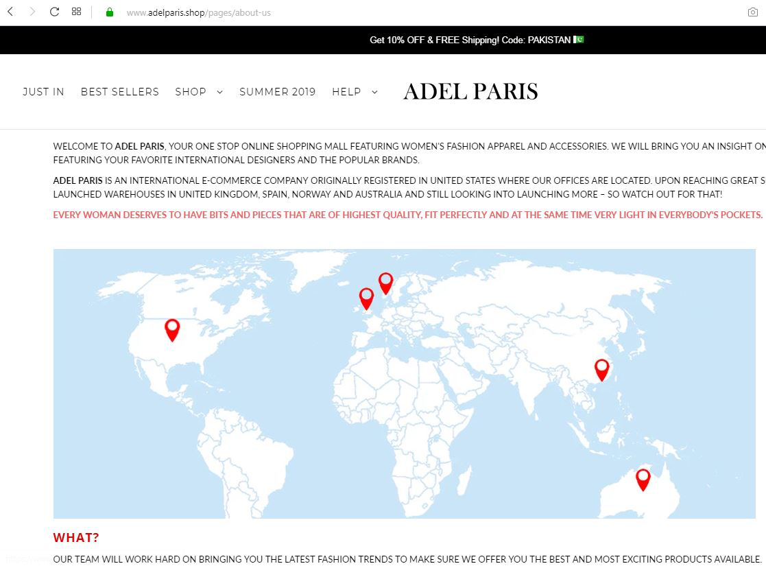Click the ADEL PARIS logo
Image resolution: width=766 pixels, height=566 pixels.
[x=470, y=91]
